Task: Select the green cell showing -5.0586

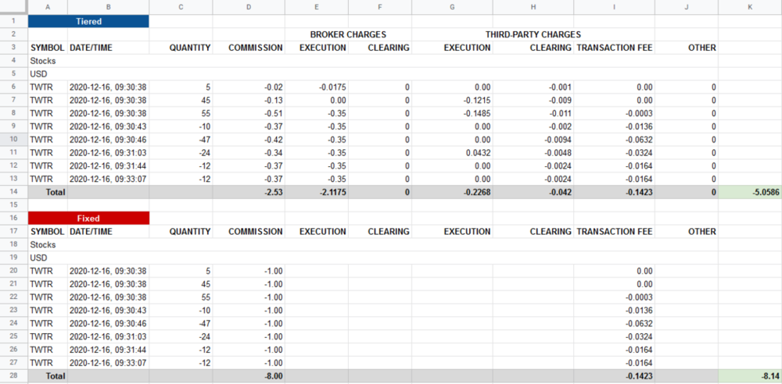Action: point(749,192)
